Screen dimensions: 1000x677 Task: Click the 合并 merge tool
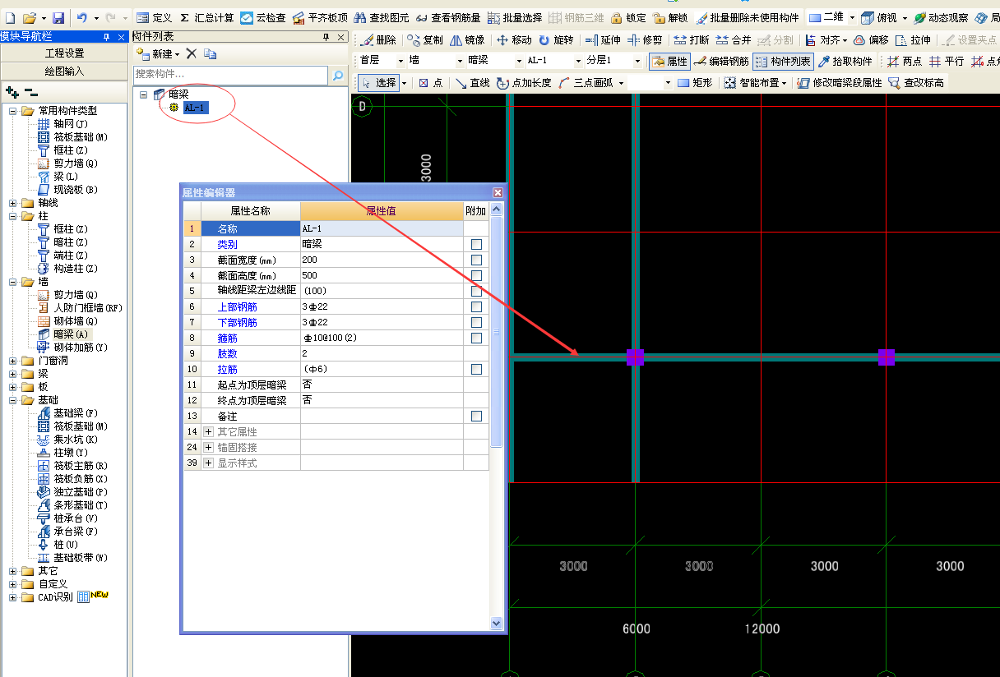(734, 39)
